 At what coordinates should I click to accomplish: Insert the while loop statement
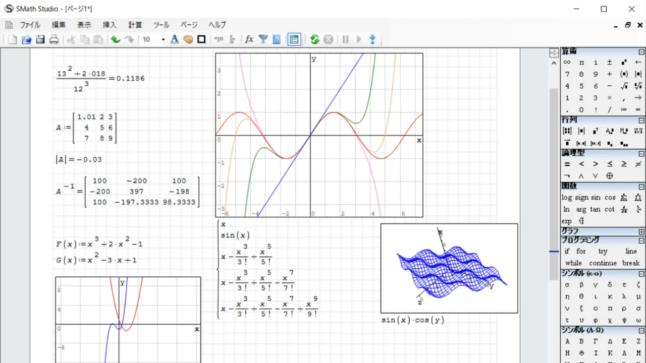[573, 263]
